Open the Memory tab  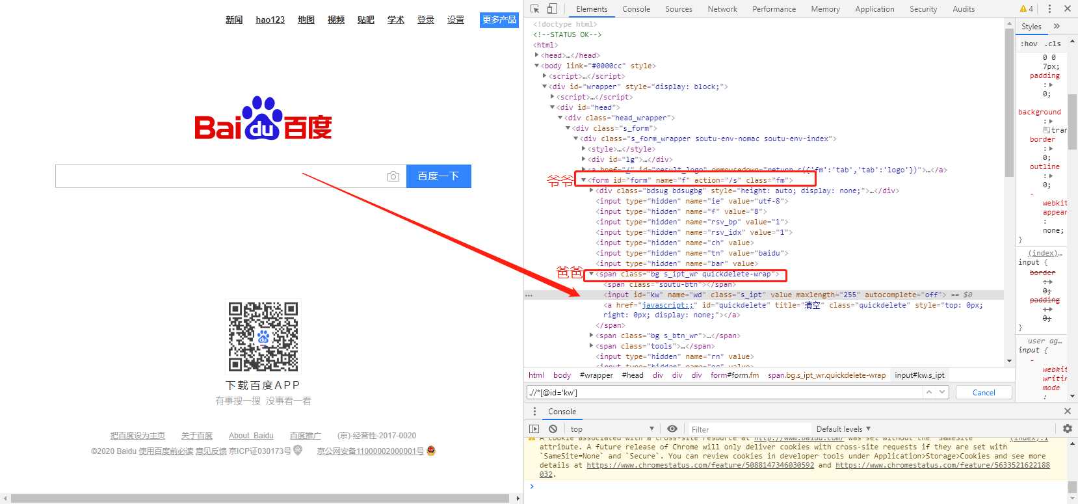click(x=825, y=9)
